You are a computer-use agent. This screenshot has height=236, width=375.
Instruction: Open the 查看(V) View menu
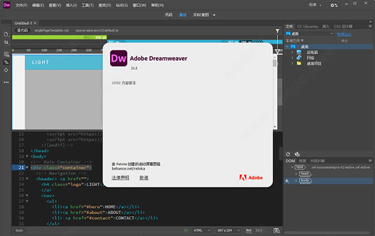coord(55,5)
